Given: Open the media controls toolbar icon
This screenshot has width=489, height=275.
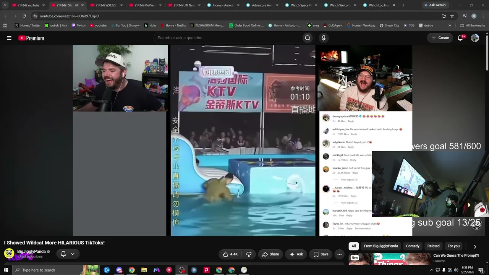Looking at the screenshot, I should 465,16.
